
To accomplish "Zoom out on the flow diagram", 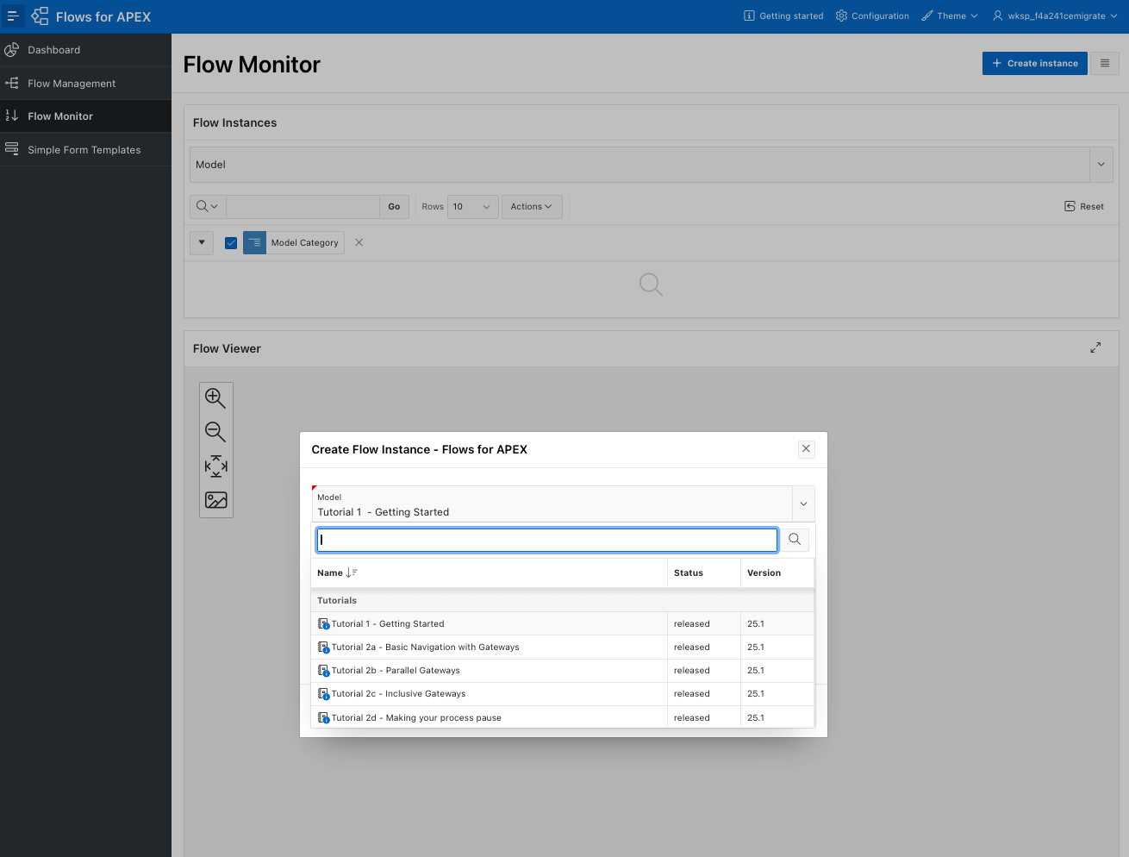I will click(215, 432).
